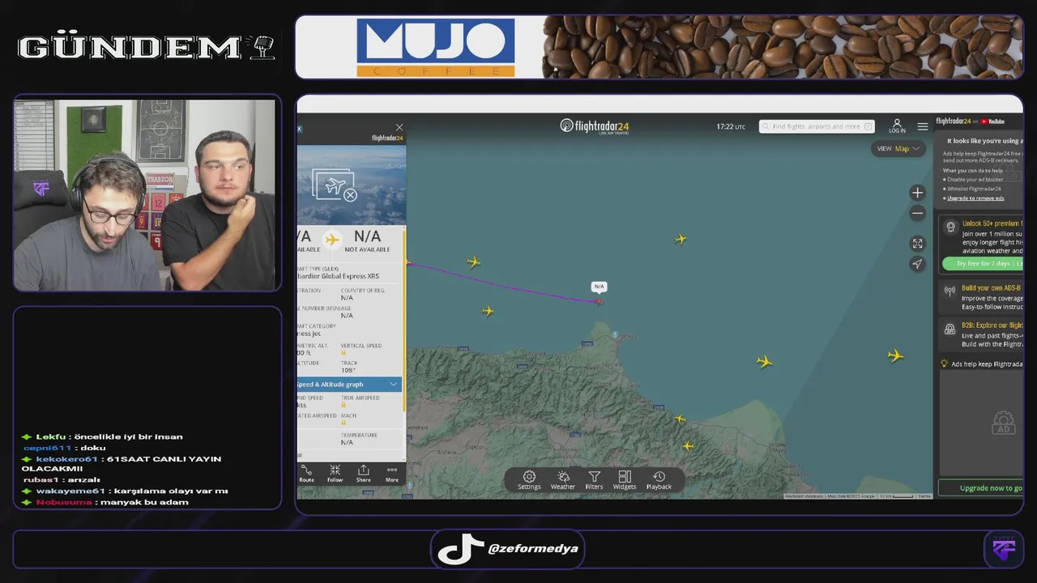Click the search flights and airports field
The width and height of the screenshot is (1037, 583).
point(817,126)
